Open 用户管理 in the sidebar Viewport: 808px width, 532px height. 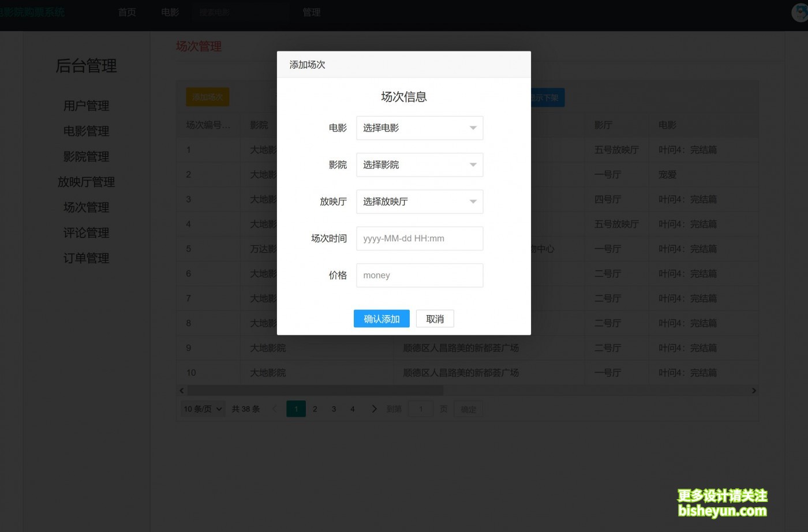click(86, 106)
